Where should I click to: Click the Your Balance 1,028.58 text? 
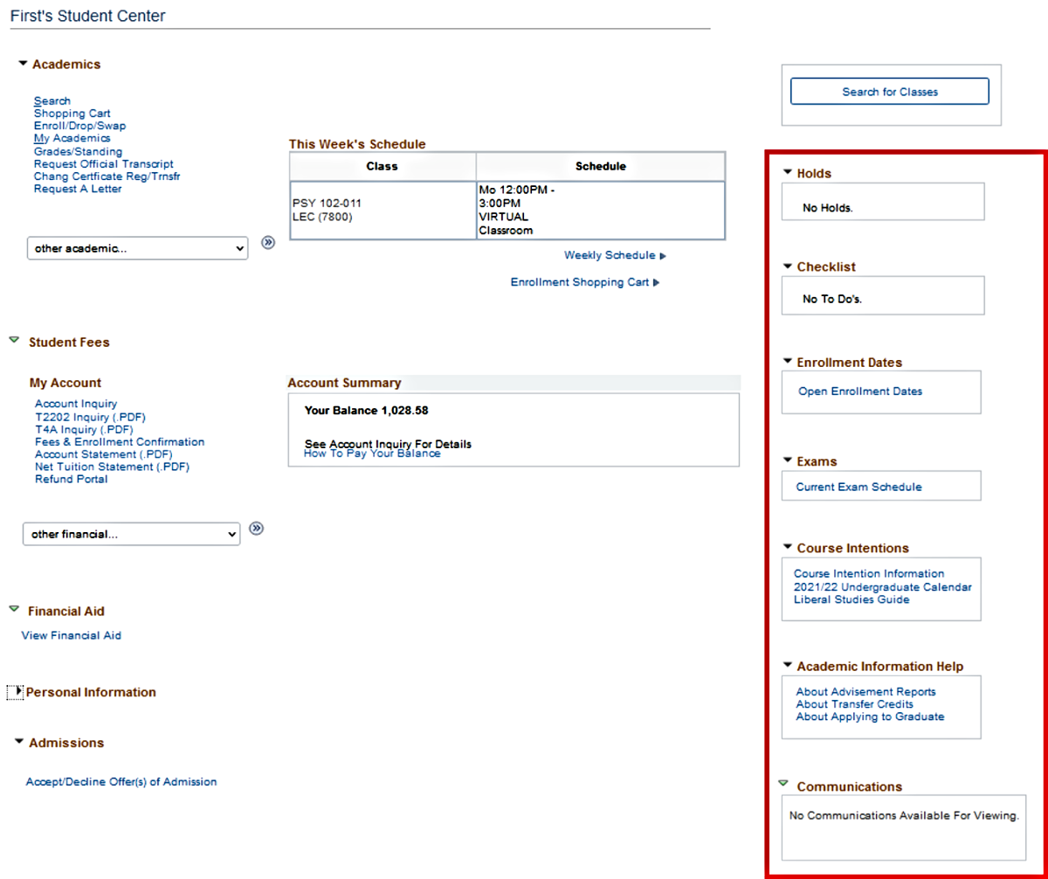tap(366, 410)
